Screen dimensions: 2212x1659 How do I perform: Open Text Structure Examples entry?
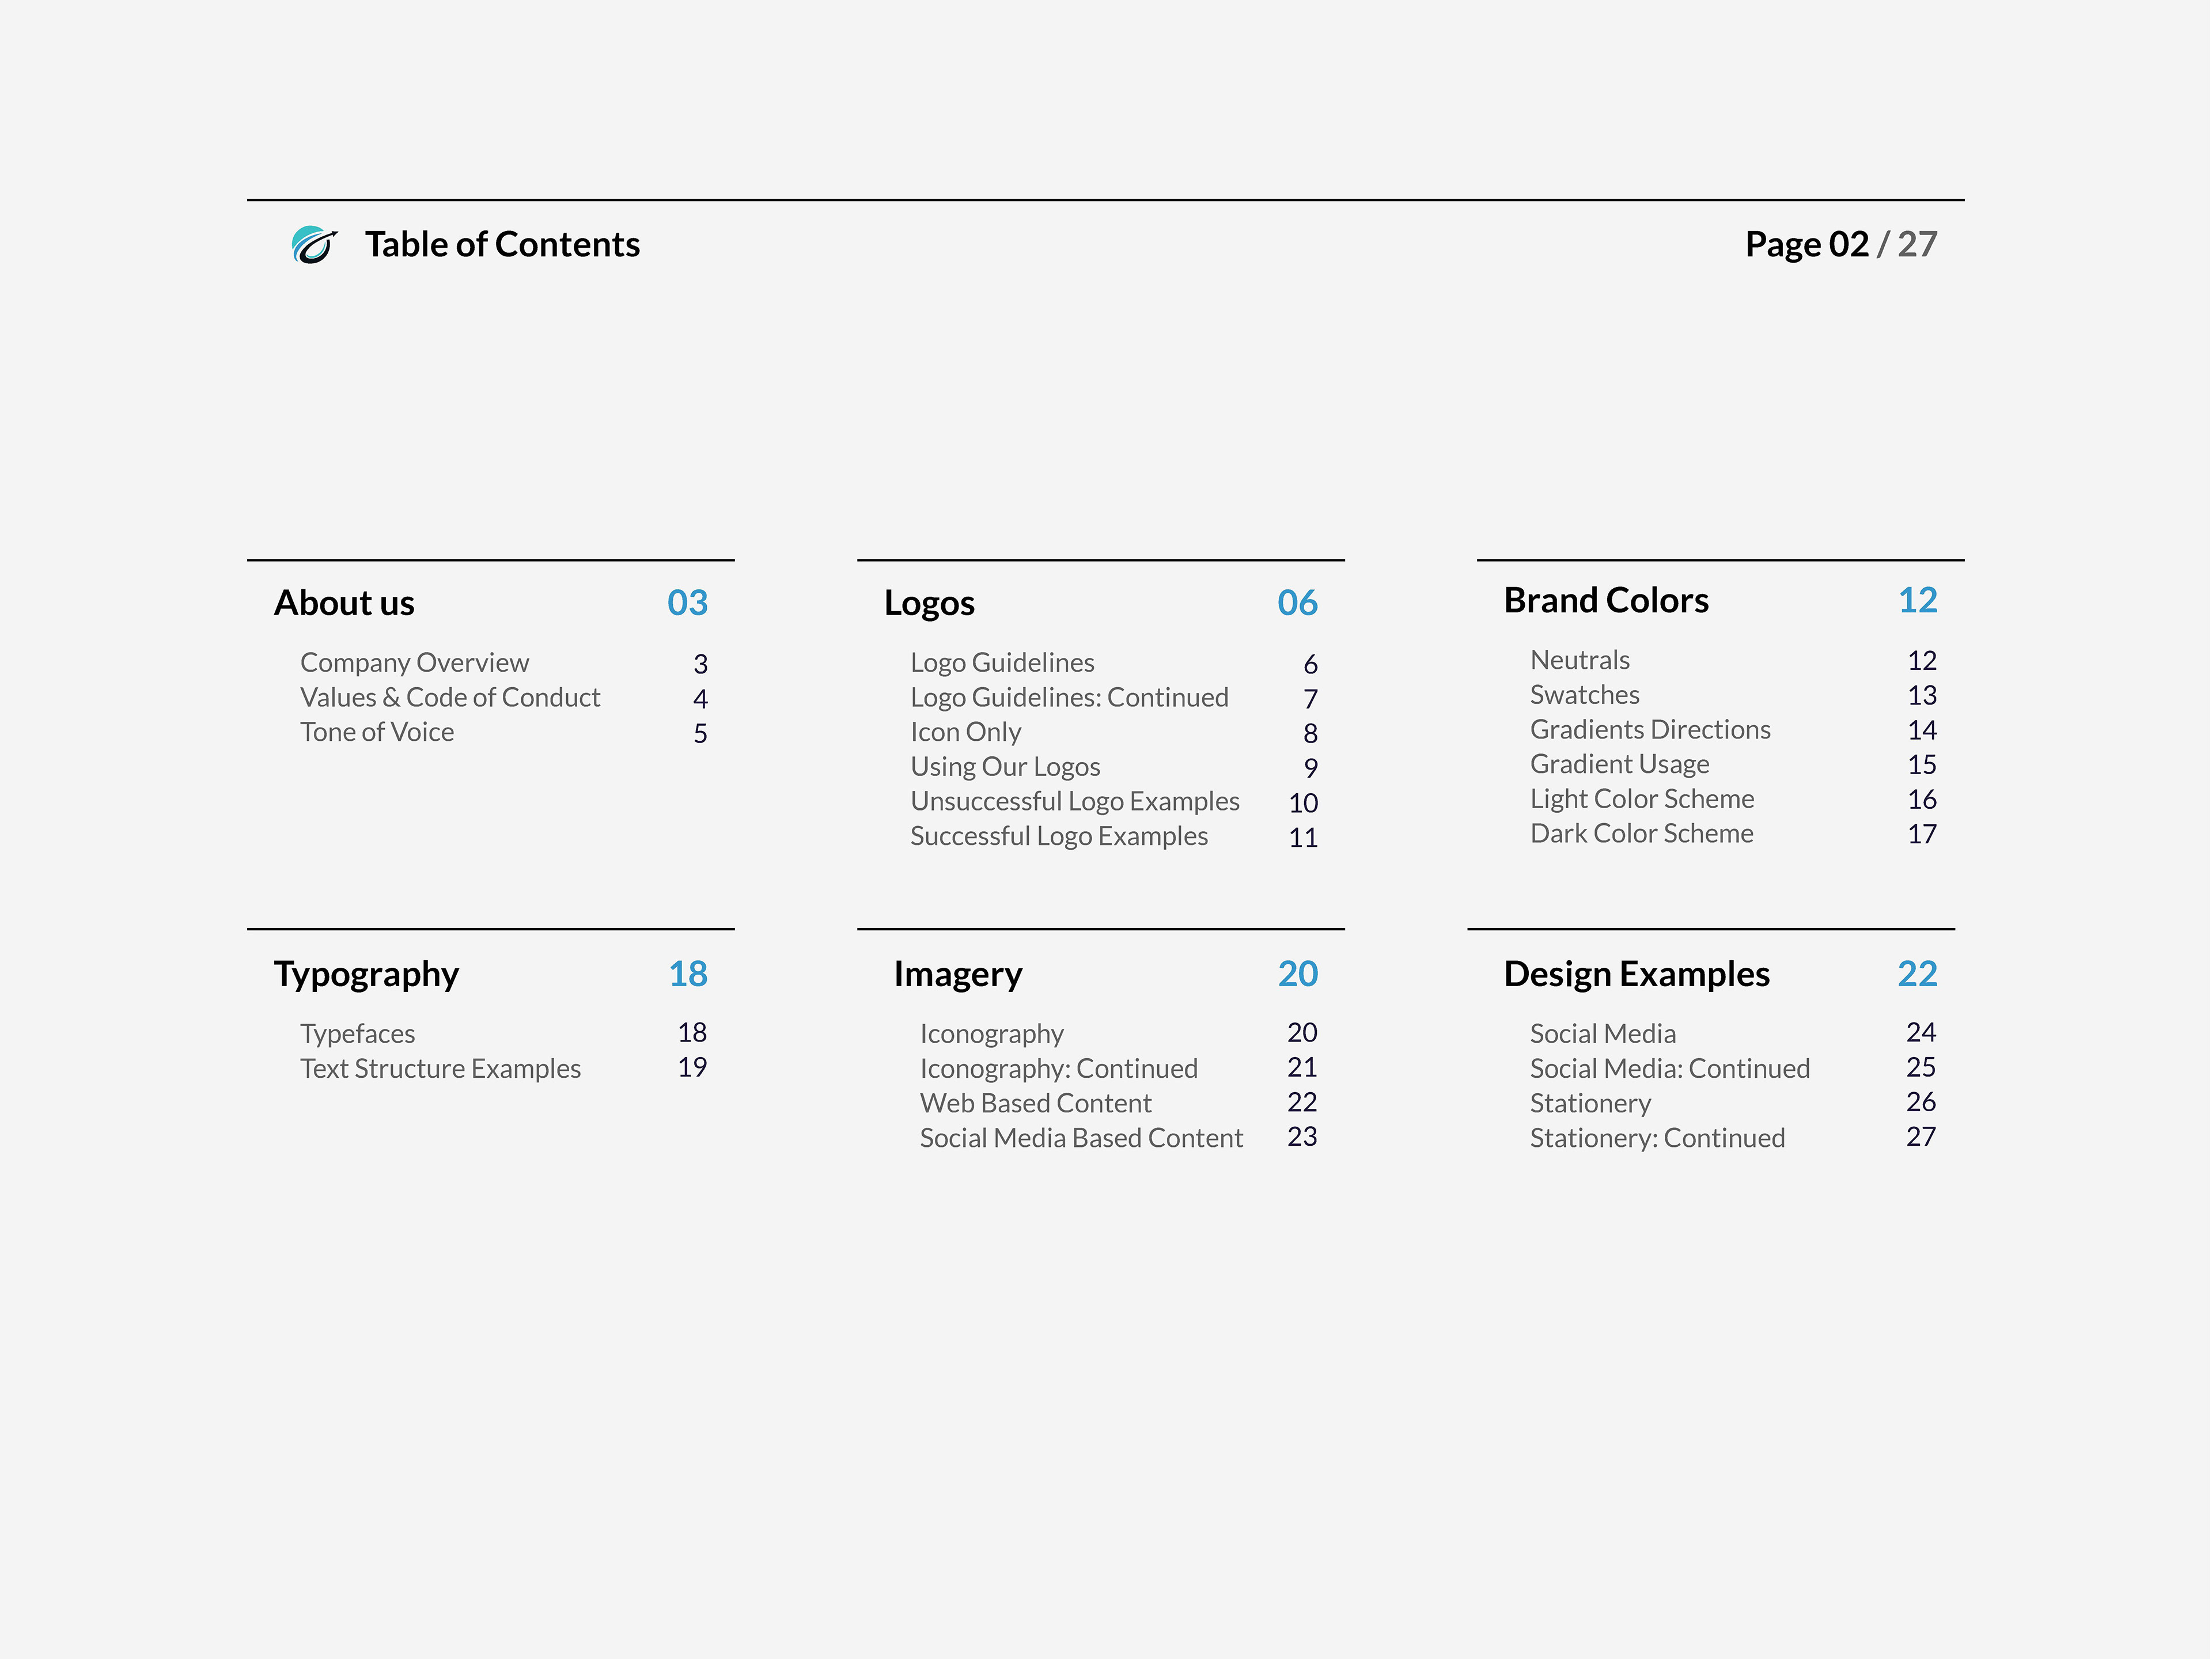coord(440,1069)
